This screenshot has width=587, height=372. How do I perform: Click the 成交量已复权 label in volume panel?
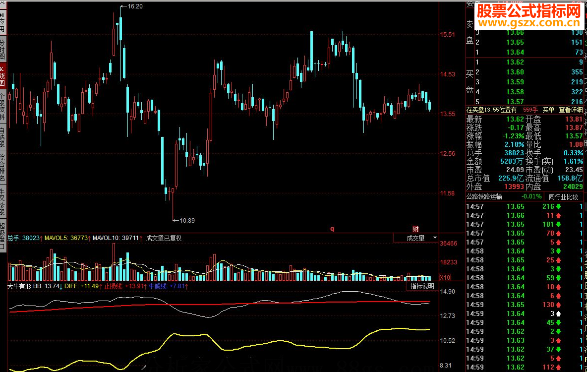(x=164, y=238)
